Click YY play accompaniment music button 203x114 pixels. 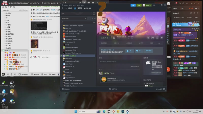pyautogui.click(x=35, y=74)
